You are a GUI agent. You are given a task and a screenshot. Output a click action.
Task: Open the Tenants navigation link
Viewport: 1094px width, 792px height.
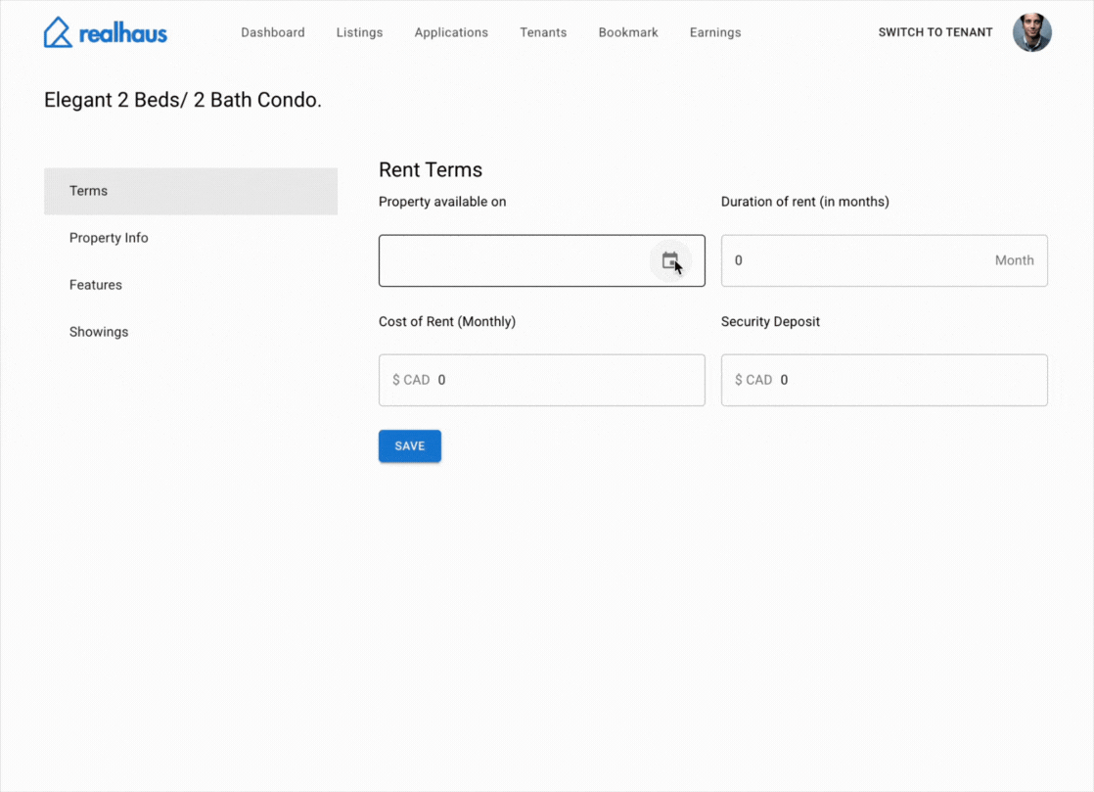543,32
